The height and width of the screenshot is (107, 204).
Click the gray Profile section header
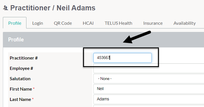click(x=103, y=40)
